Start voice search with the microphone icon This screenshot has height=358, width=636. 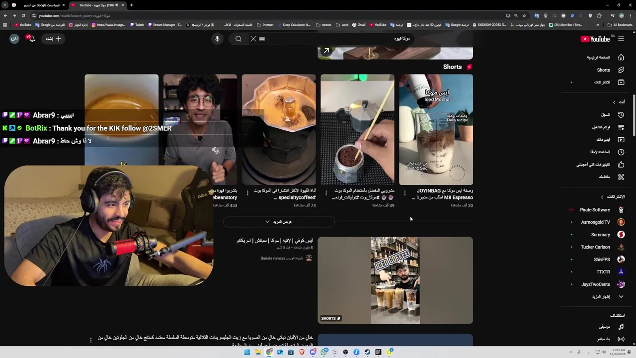point(217,39)
